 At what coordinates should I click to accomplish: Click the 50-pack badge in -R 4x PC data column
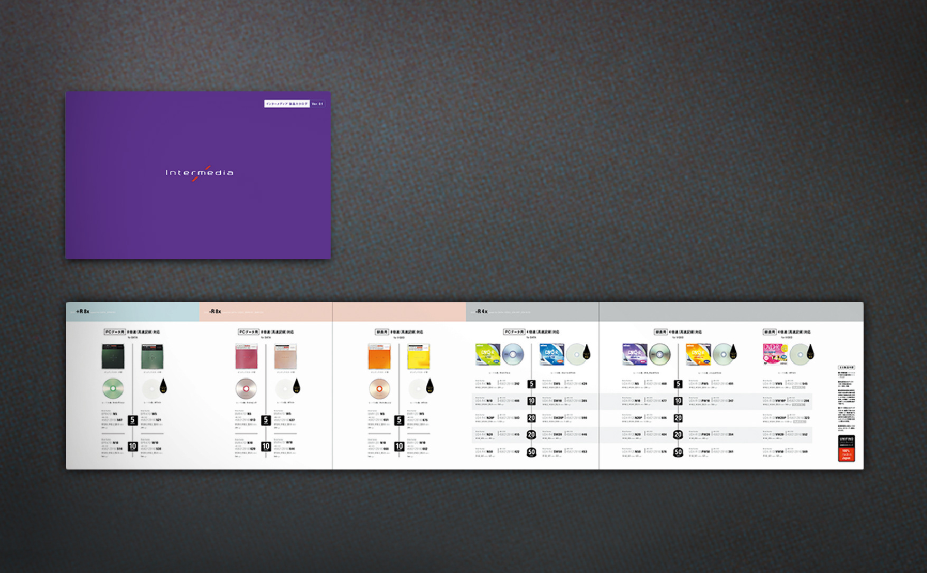(531, 452)
